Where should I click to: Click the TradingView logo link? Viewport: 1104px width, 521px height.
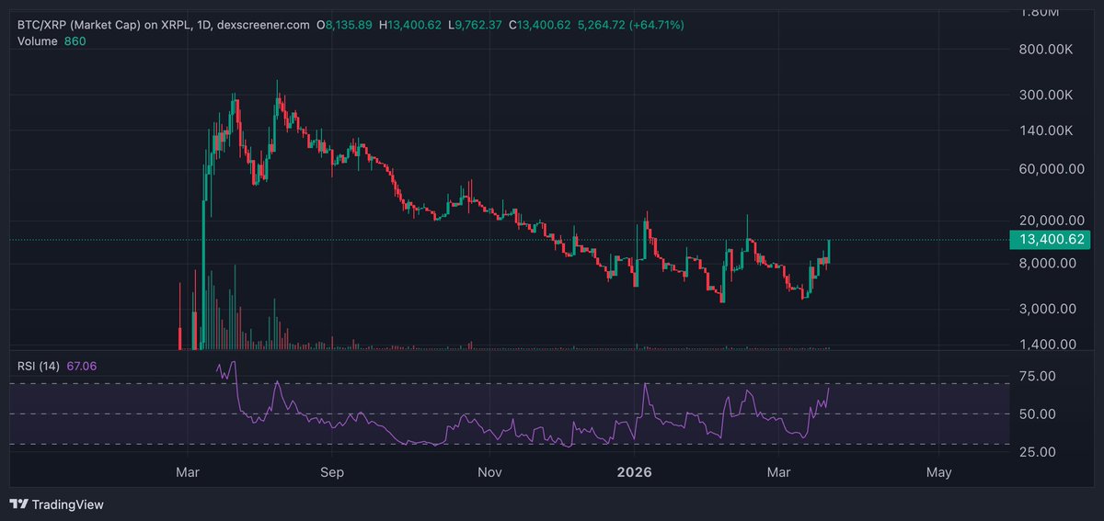coord(56,504)
